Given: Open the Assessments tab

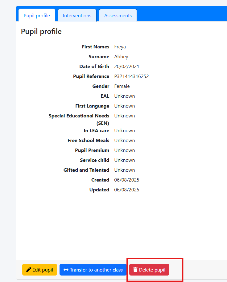Looking at the screenshot, I should 118,15.
